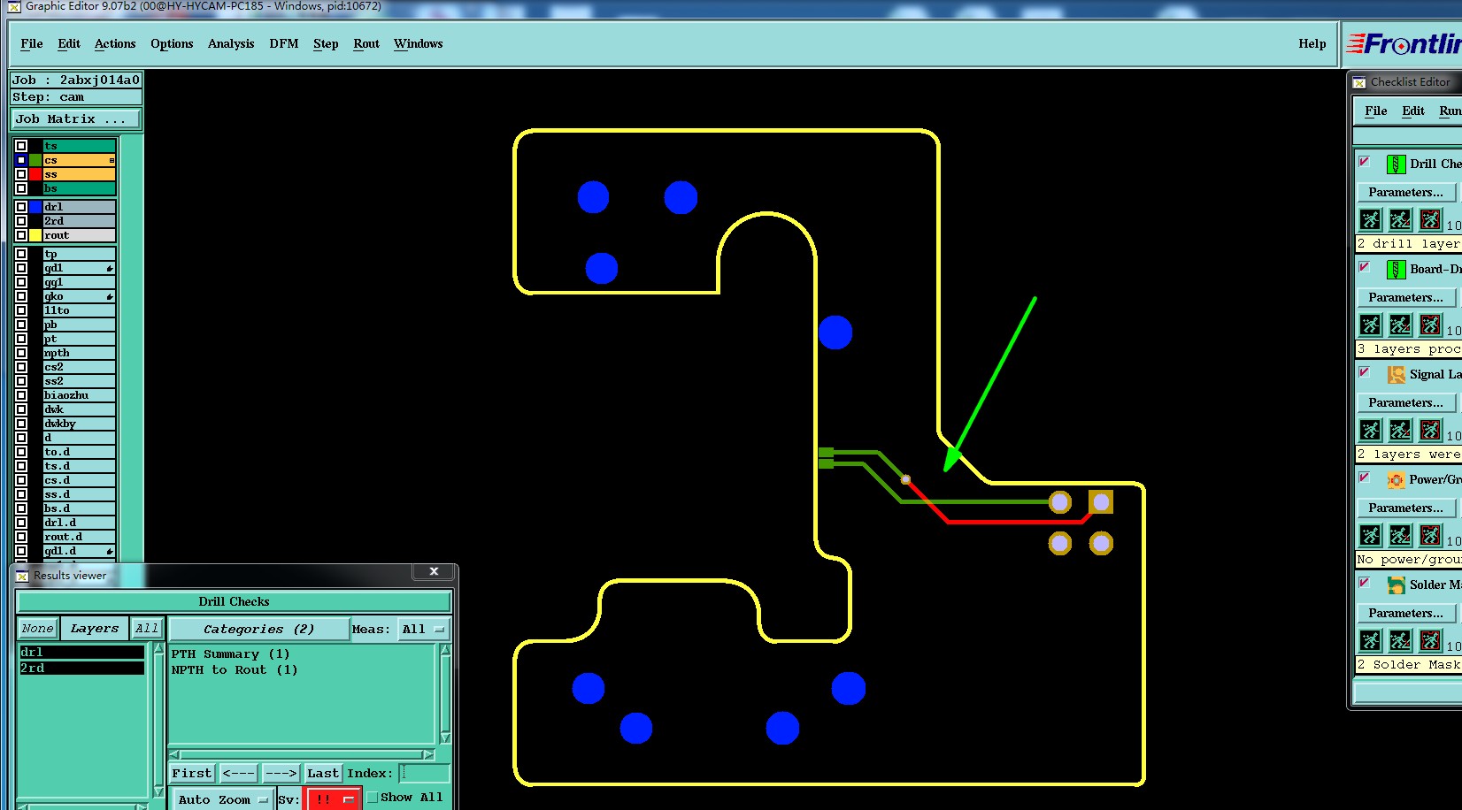Select '2rd' in Results viewer layers list
The width and height of the screenshot is (1462, 810).
(81, 668)
